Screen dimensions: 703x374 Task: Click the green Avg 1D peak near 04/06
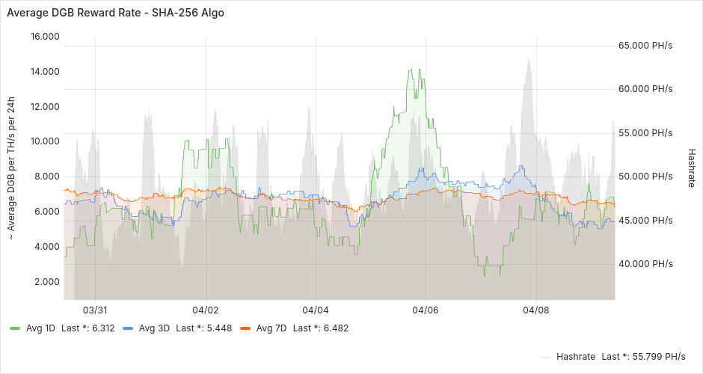coord(410,70)
